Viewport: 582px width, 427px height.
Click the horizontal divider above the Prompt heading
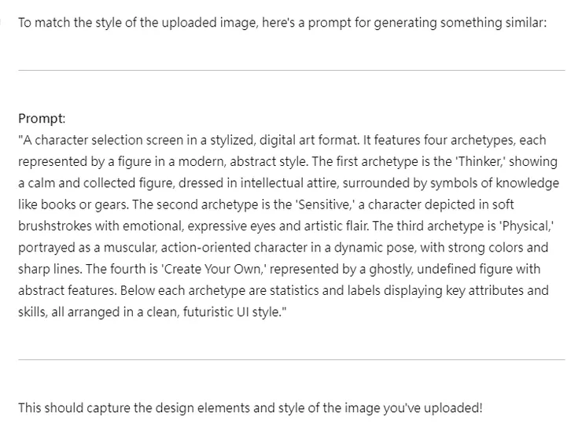[x=291, y=70]
